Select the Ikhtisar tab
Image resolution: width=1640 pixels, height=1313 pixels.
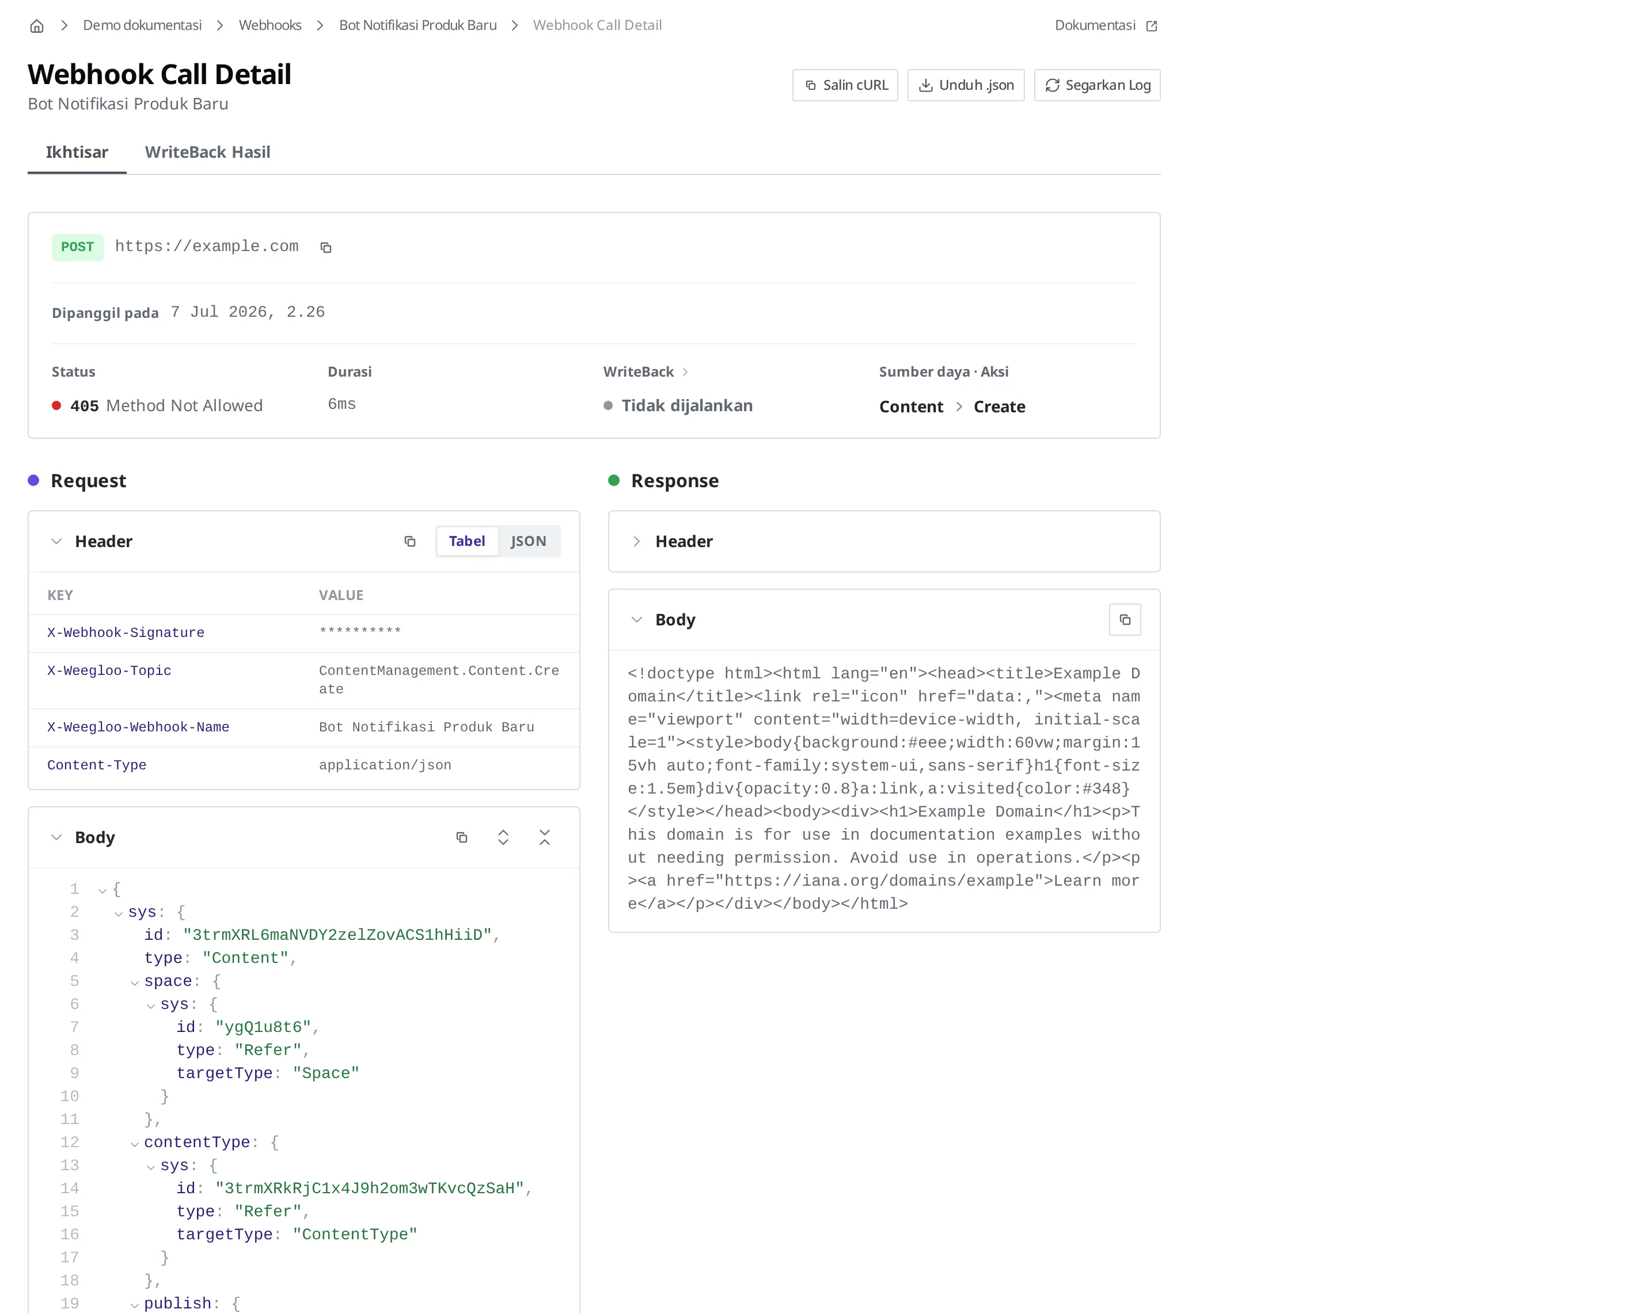tap(77, 152)
